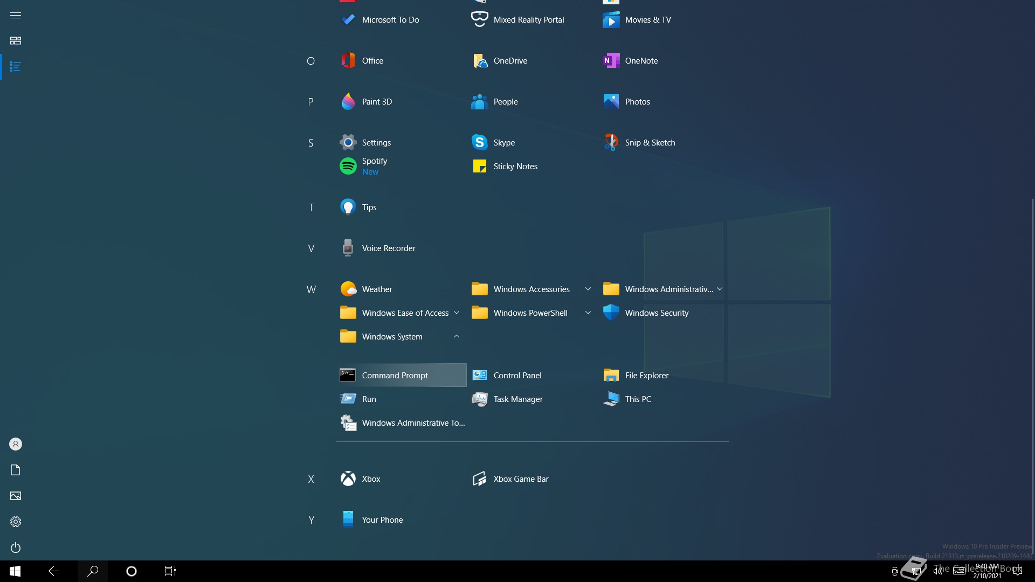The width and height of the screenshot is (1035, 582).
Task: Open This PC icon
Action: (x=611, y=399)
